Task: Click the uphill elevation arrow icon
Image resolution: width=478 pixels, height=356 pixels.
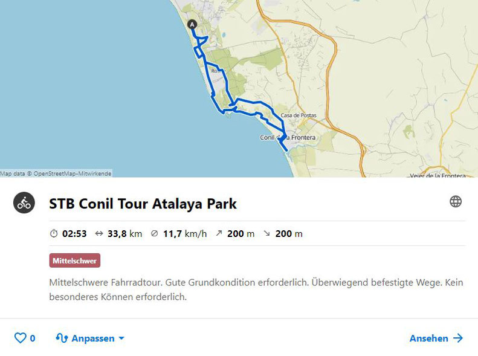Action: click(x=219, y=233)
